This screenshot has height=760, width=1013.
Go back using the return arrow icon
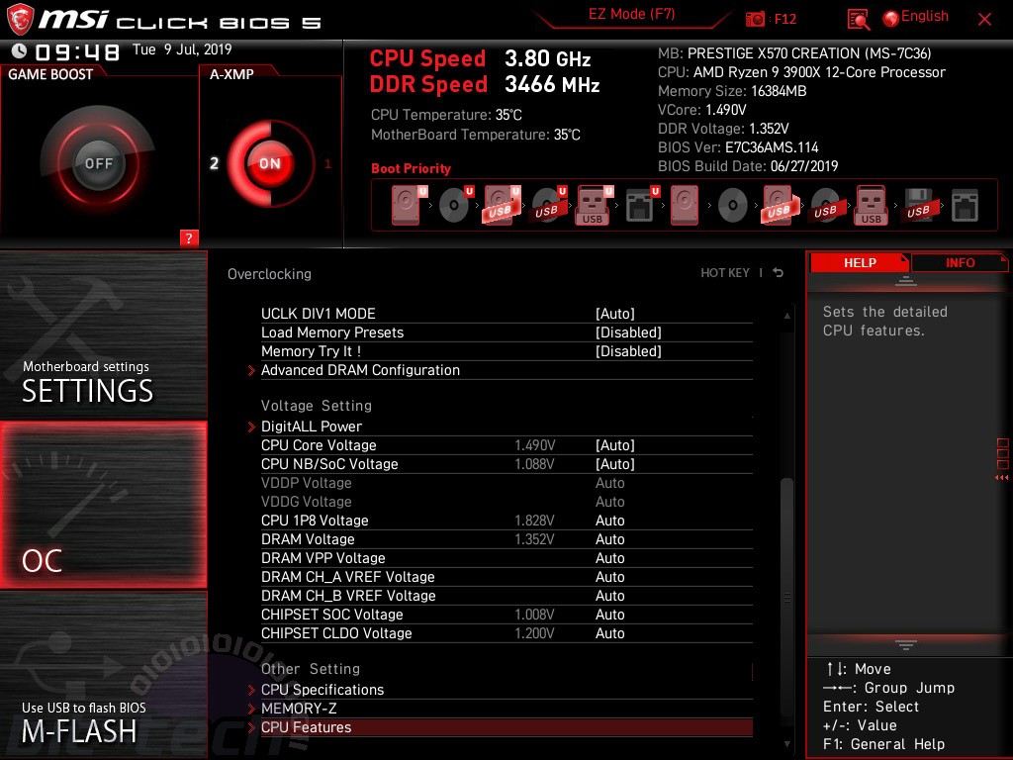779,273
